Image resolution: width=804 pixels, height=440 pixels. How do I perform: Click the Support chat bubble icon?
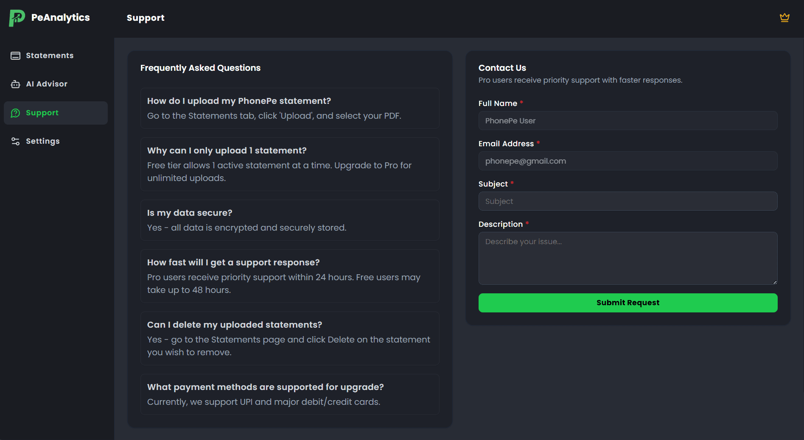[x=16, y=113]
